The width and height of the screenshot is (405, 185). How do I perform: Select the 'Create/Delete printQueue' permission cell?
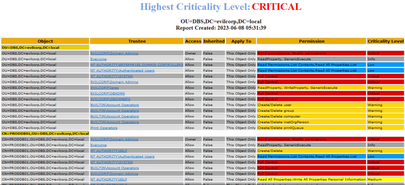(x=312, y=128)
